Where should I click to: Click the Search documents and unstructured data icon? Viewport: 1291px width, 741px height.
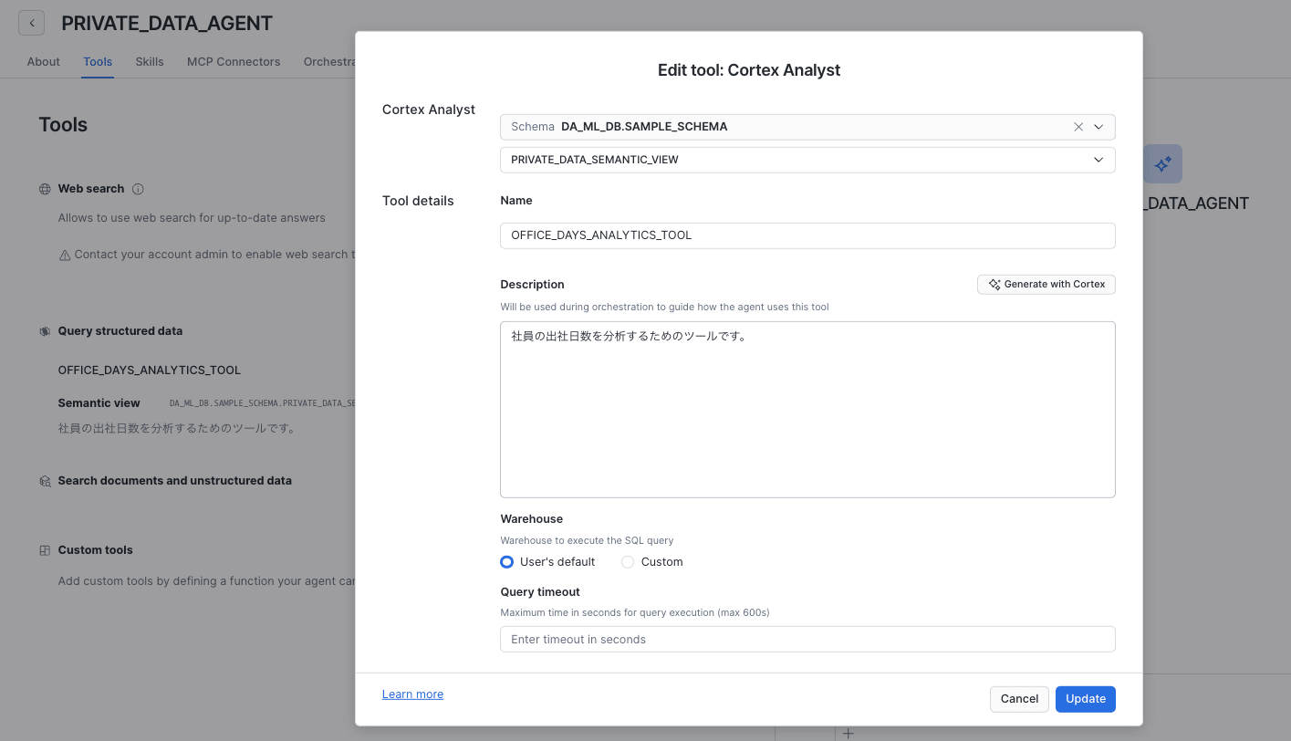click(x=45, y=481)
